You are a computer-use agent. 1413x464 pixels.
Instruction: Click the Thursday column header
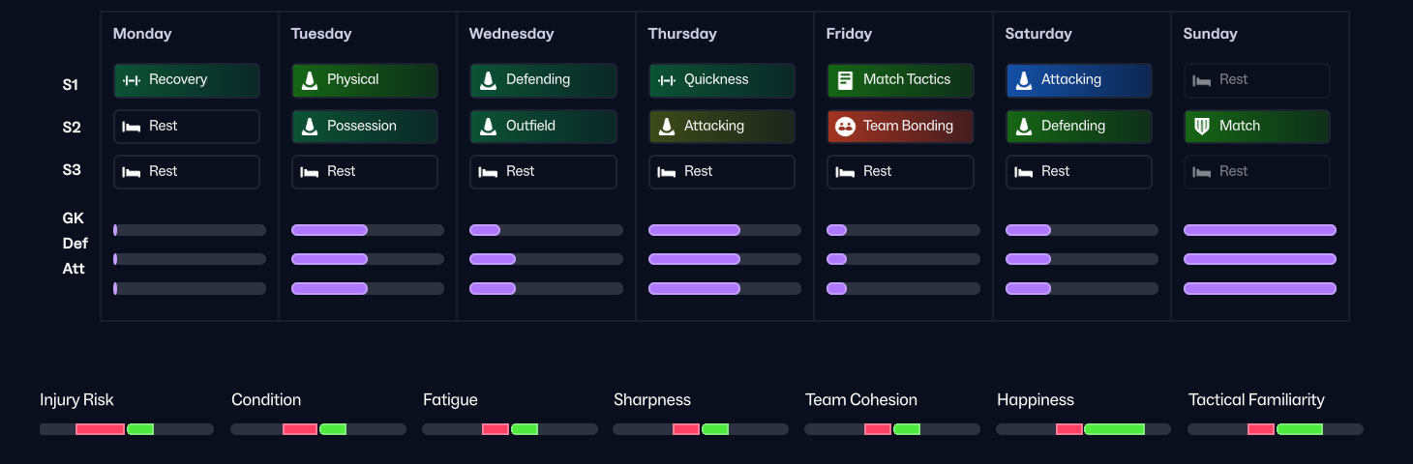[x=682, y=34]
